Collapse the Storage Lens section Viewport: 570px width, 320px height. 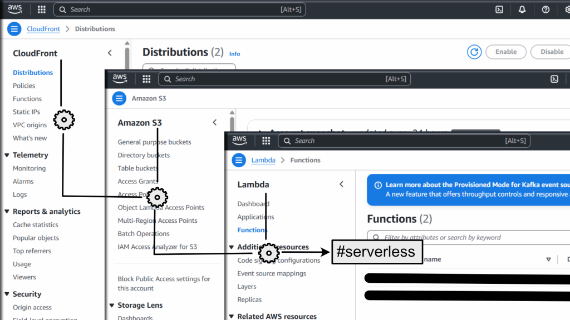coord(111,305)
